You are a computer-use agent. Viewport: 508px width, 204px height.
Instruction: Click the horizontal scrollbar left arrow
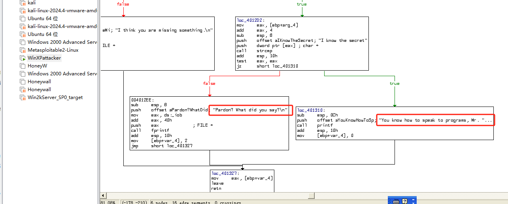pos(103,196)
